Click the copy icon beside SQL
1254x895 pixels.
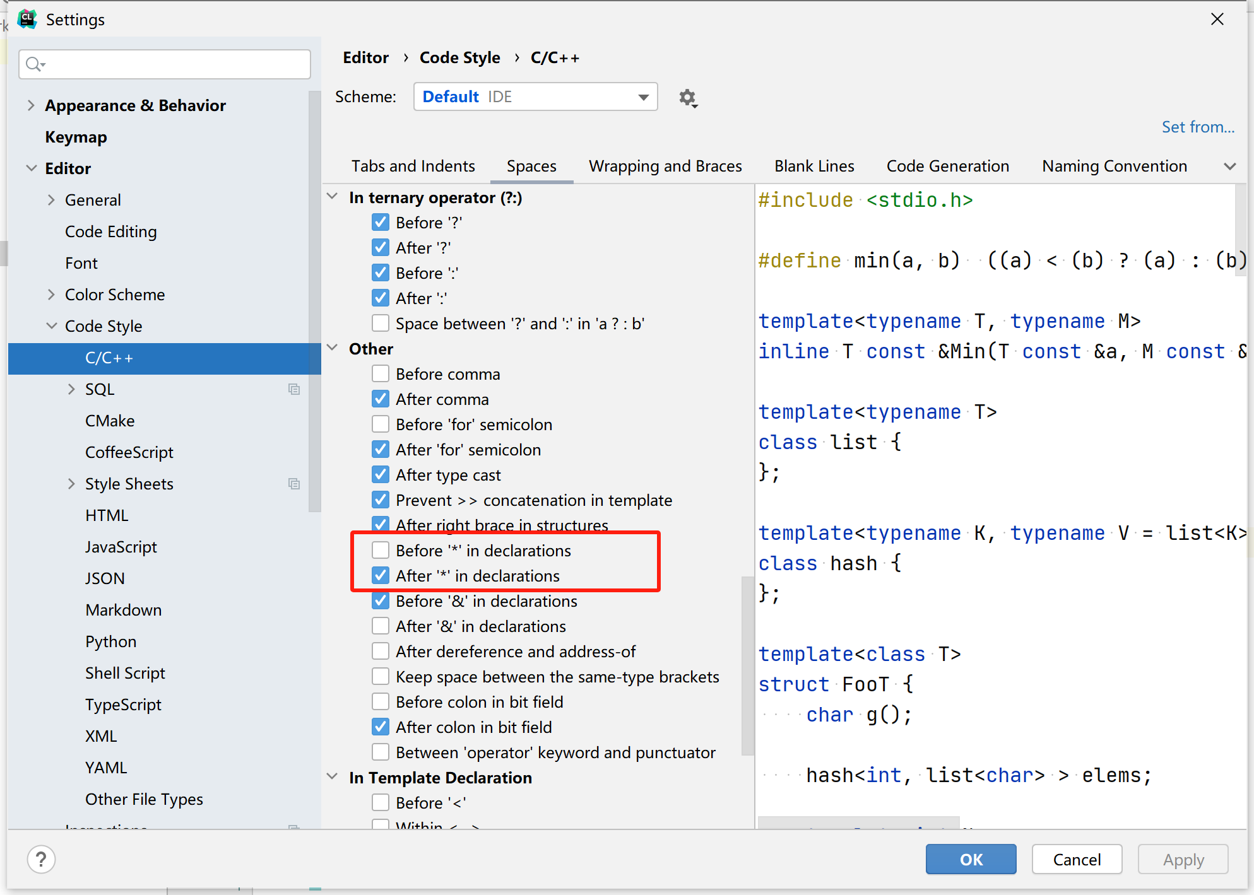click(x=294, y=389)
